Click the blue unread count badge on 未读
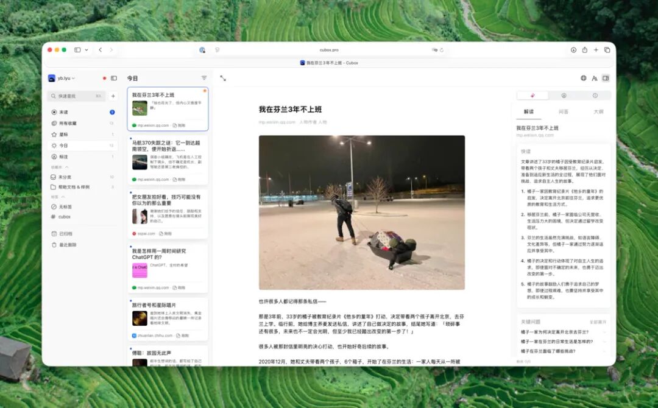Viewport: 658px width, 408px height. click(112, 112)
